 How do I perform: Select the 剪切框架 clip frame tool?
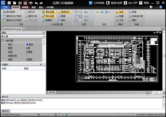tap(9, 12)
